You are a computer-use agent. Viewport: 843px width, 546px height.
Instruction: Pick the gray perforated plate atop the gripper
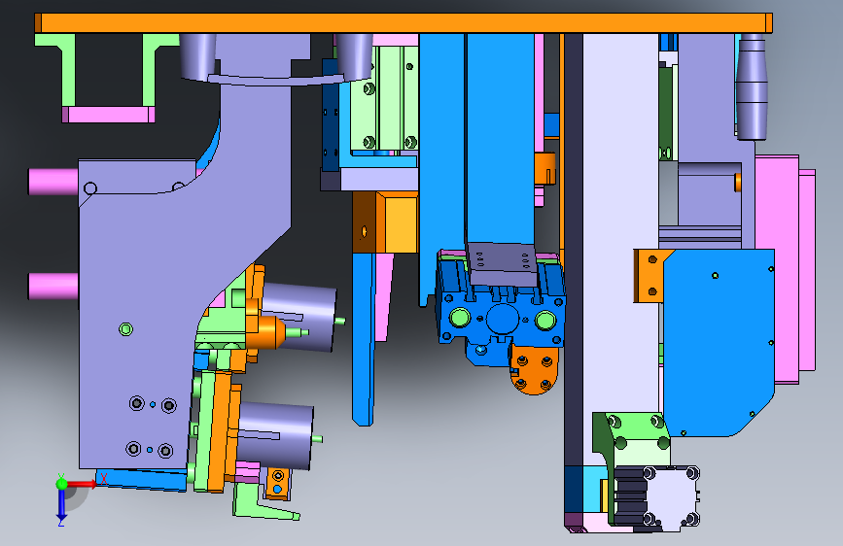click(503, 264)
